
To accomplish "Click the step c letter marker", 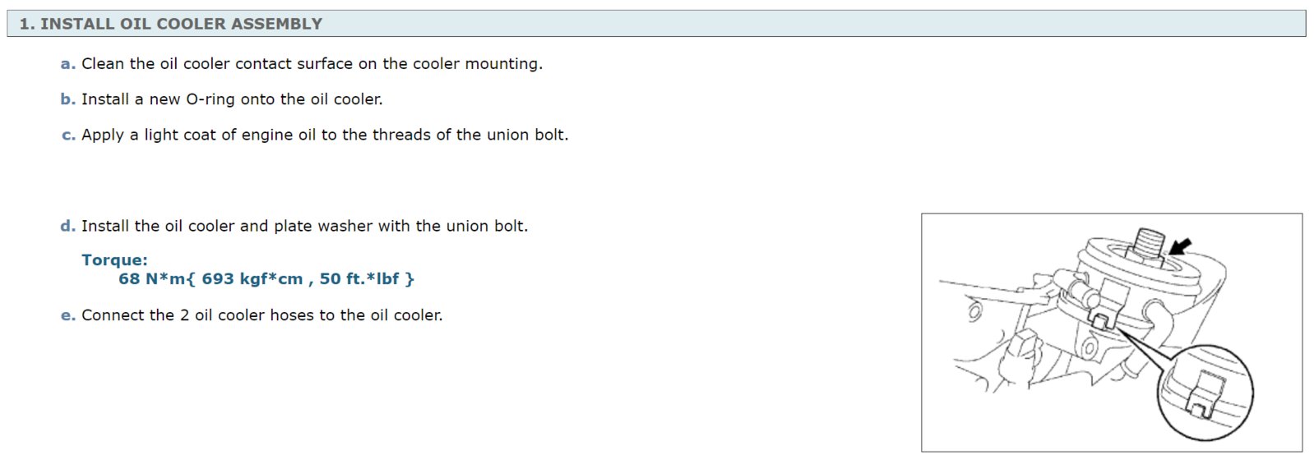I will point(68,135).
